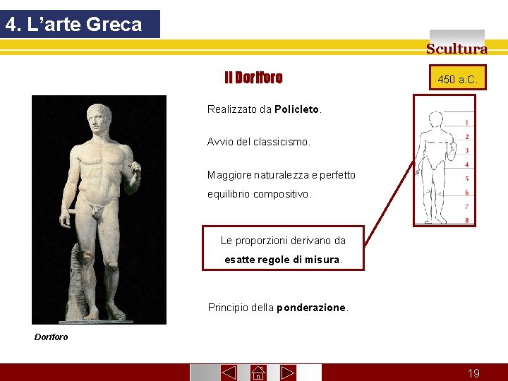508x381 pixels.
Task: Click the '4. L'arte Greca' title banner
Action: tap(80, 24)
